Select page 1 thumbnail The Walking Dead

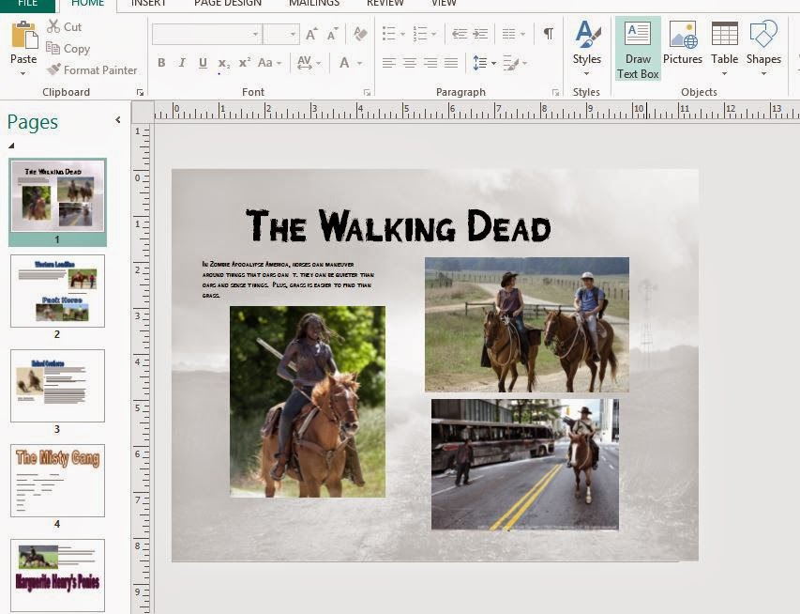57,196
